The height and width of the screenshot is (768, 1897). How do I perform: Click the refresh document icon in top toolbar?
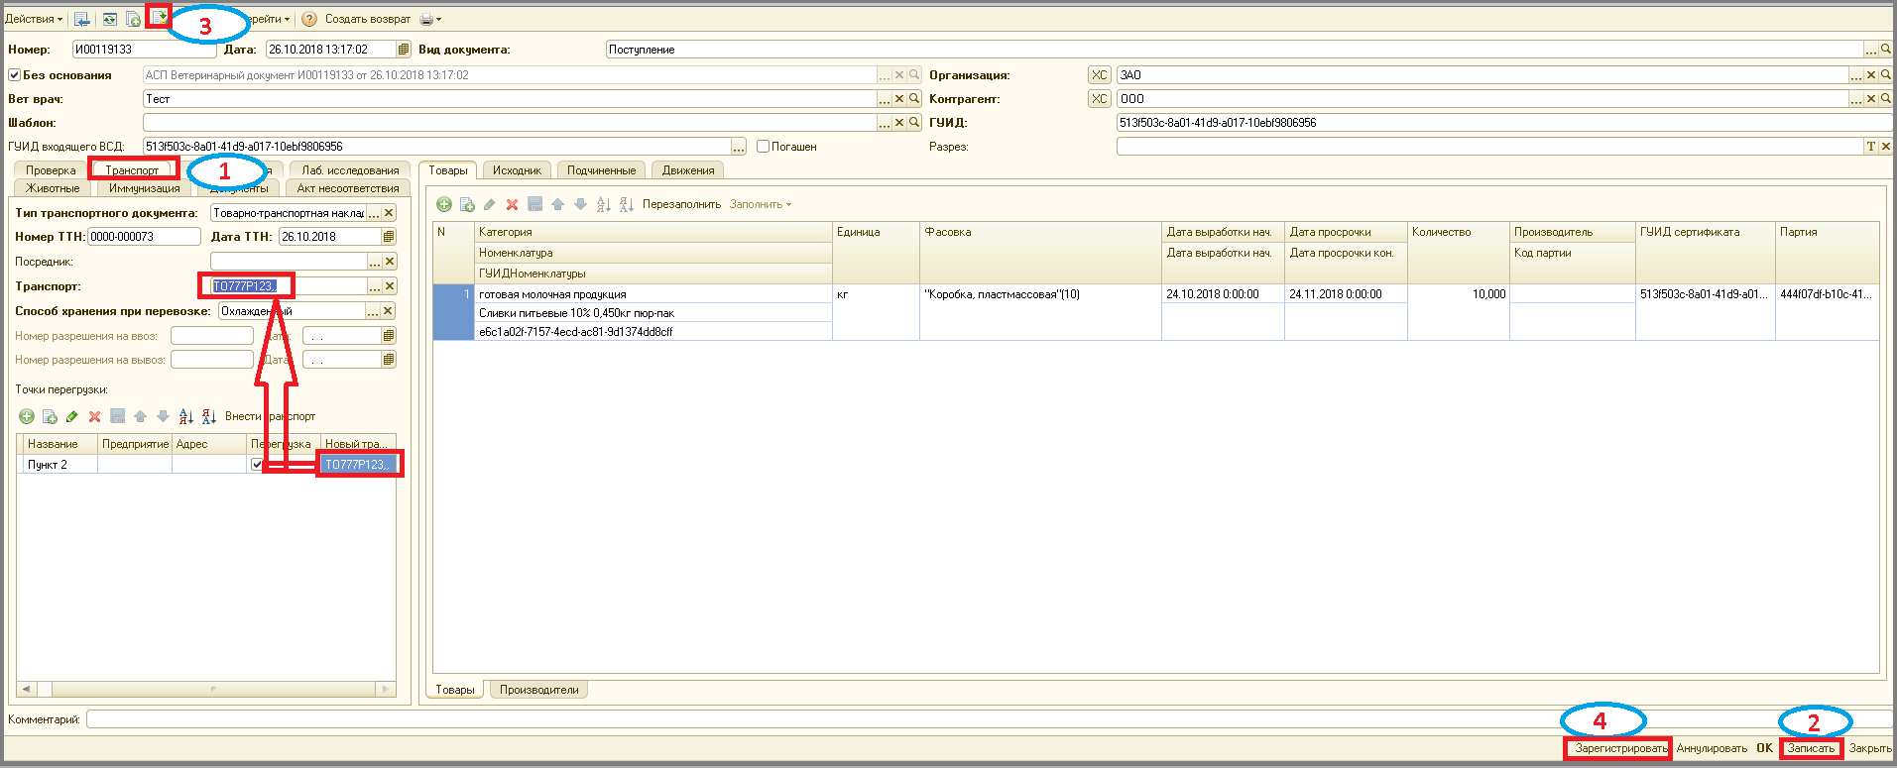coord(109,19)
